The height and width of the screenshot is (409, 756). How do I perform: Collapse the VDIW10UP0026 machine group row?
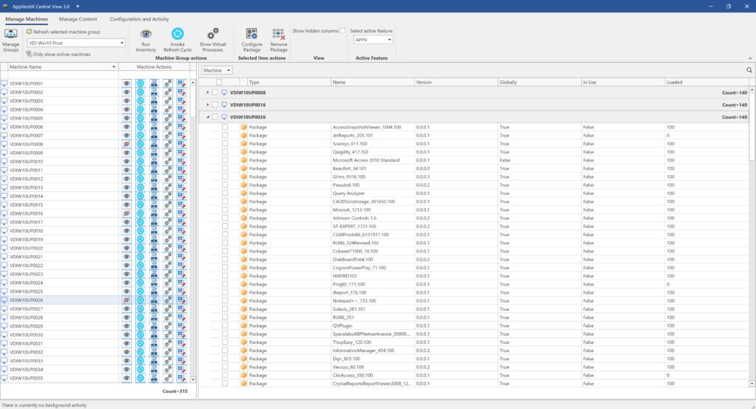click(x=207, y=117)
